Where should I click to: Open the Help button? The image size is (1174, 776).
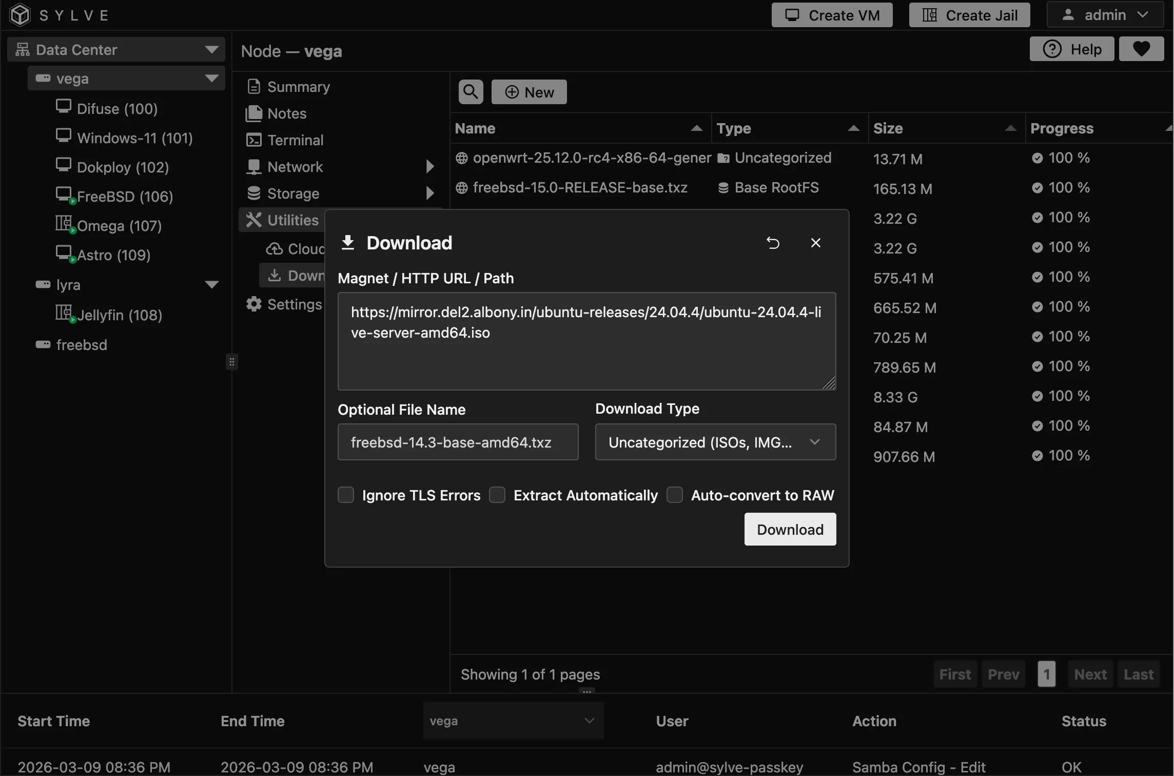point(1072,49)
